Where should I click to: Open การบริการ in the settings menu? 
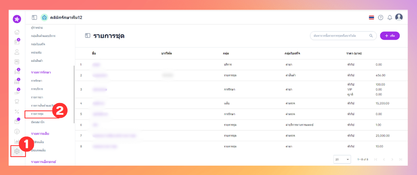37,89
